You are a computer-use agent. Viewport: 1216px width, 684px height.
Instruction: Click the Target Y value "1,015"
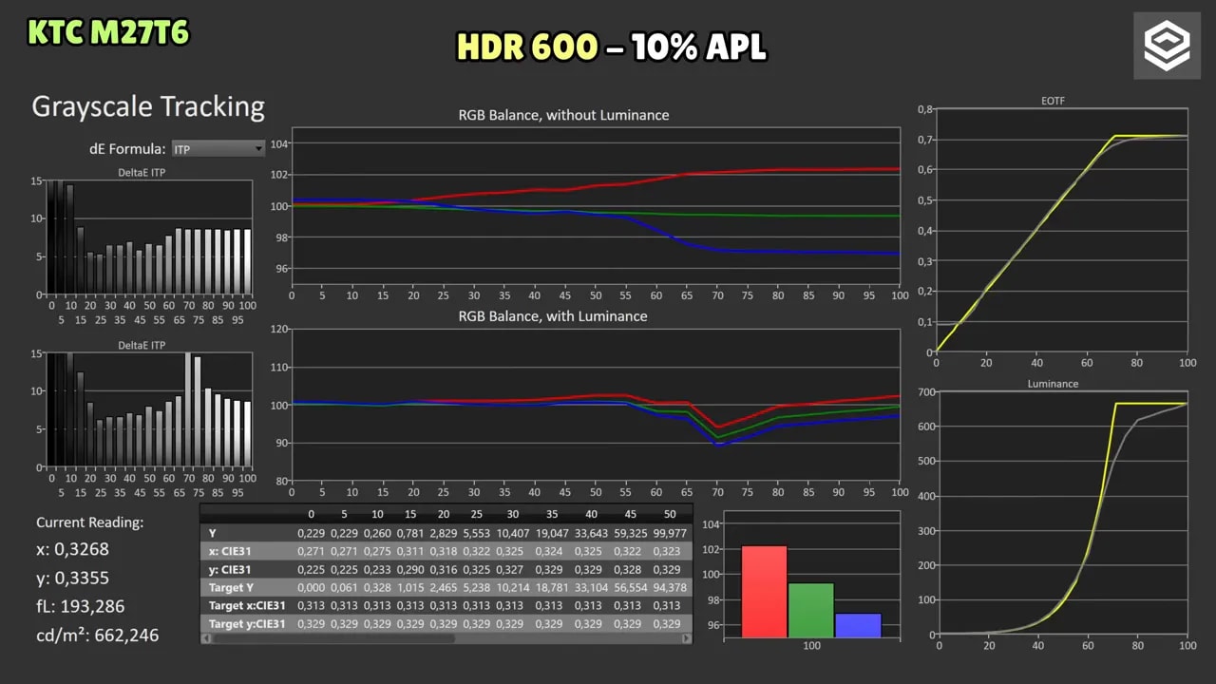click(x=410, y=587)
